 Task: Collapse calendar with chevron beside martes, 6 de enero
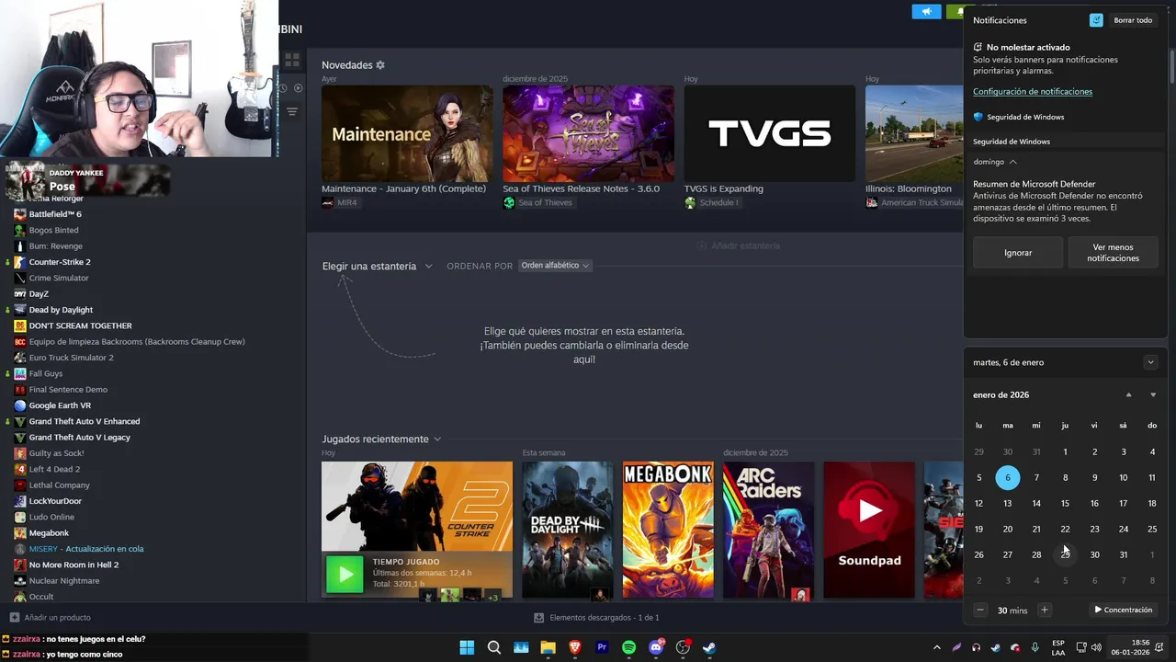[1150, 362]
